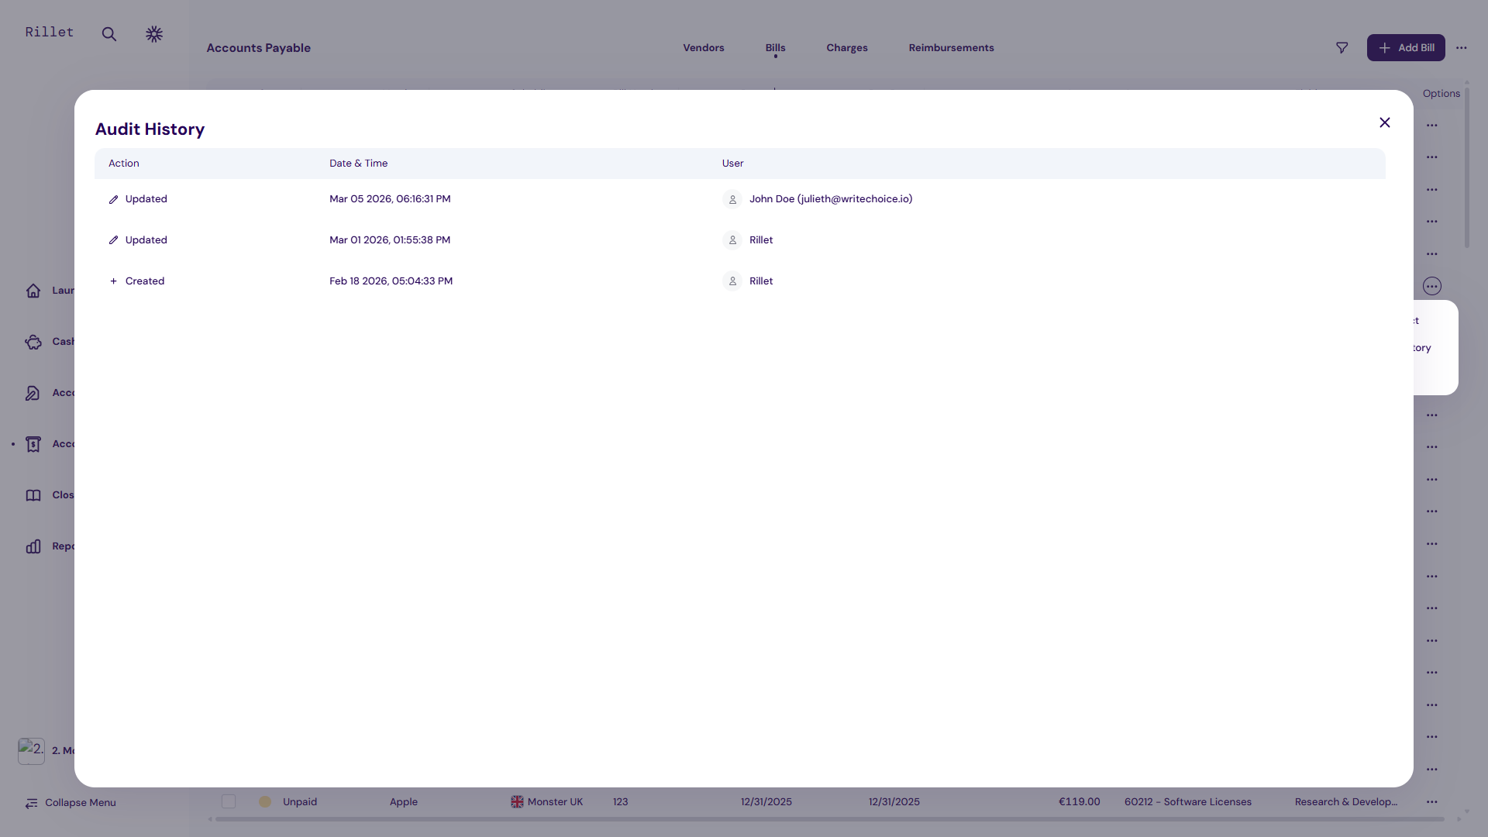Switch to the Vendors tab
Viewport: 1488px width, 837px height.
point(704,48)
